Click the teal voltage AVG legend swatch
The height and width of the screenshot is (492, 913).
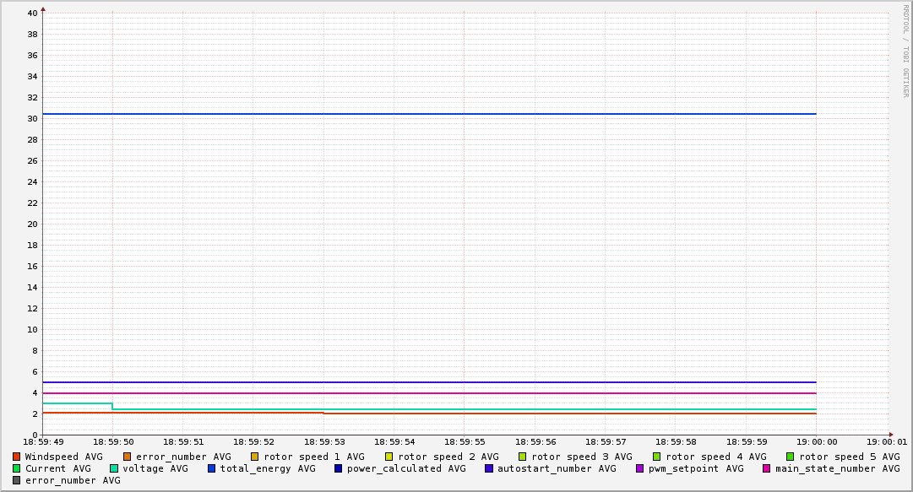[x=114, y=468]
